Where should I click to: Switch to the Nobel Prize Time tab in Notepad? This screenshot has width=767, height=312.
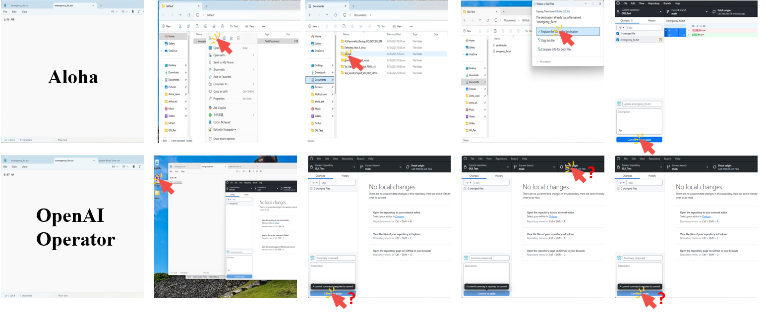tap(110, 160)
